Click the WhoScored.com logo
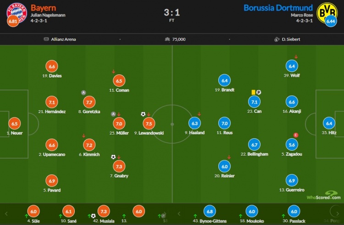The height and width of the screenshot is (225, 344). pyautogui.click(x=324, y=195)
